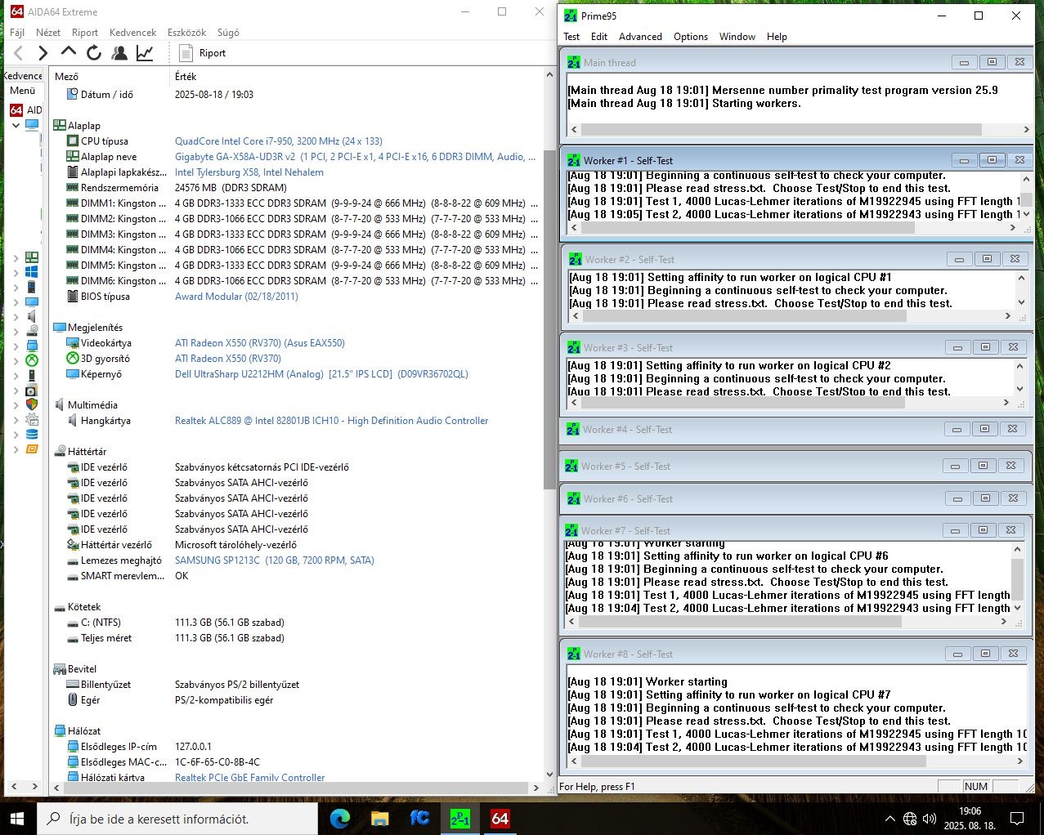Select the Xbox DirectX tree icon
The width and height of the screenshot is (1044, 835).
coord(32,360)
